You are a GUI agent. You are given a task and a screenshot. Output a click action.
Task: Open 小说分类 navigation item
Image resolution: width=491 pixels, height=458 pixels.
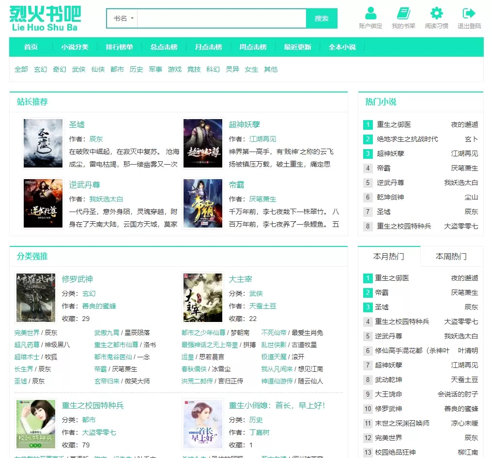[75, 47]
